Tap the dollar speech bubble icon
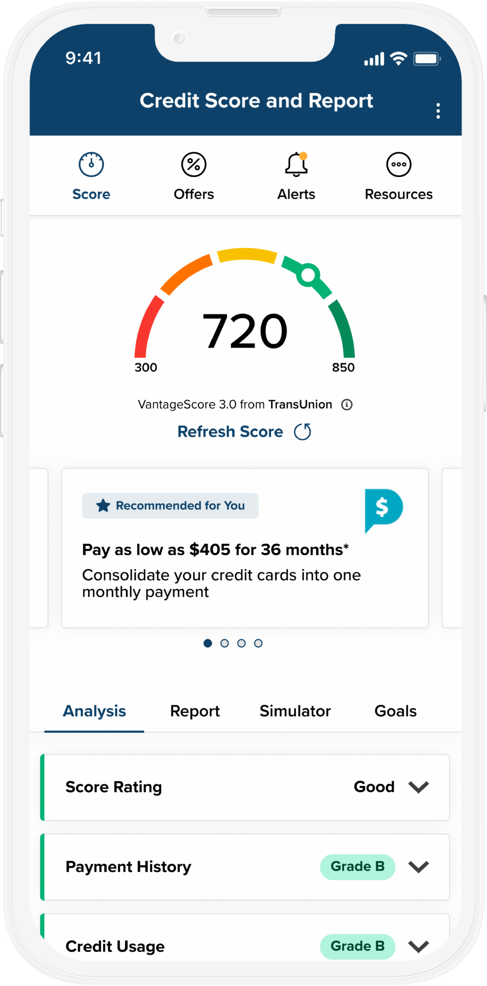 pyautogui.click(x=383, y=510)
